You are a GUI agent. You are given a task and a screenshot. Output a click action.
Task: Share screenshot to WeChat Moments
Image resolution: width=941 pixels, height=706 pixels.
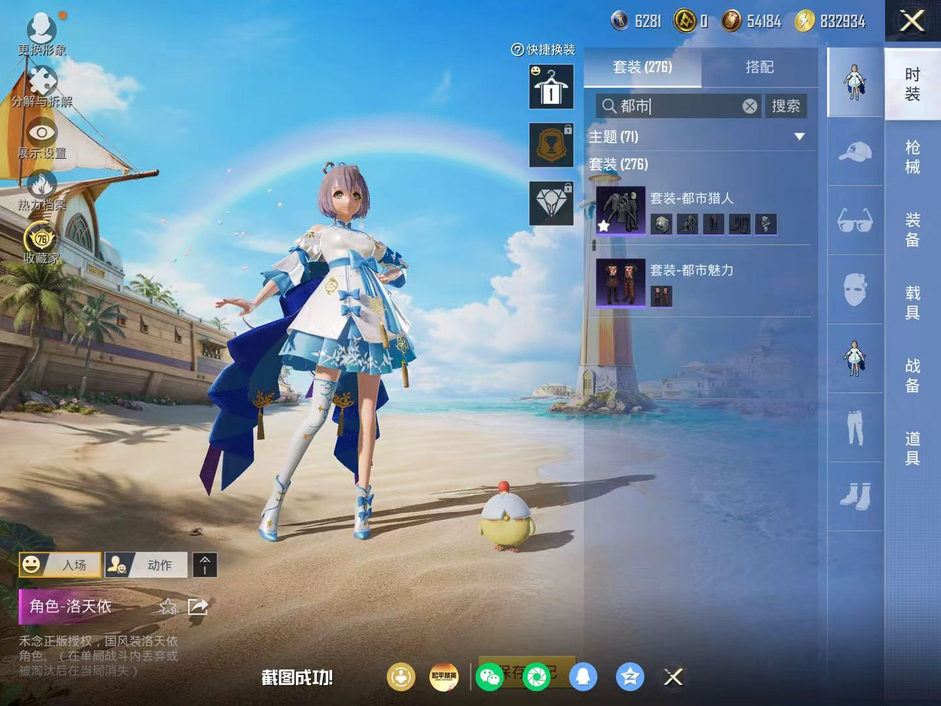537,677
